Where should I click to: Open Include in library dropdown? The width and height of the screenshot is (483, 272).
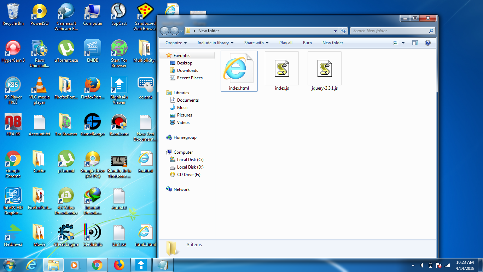(215, 43)
